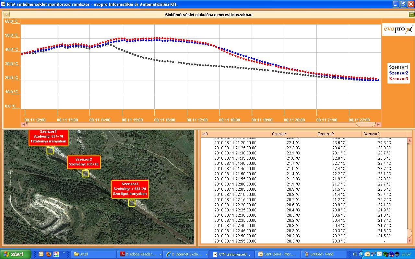Maximize the chart panel using green icon

pyautogui.click(x=411, y=15)
